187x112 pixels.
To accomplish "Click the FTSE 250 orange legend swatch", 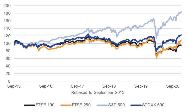I will click(x=66, y=105).
